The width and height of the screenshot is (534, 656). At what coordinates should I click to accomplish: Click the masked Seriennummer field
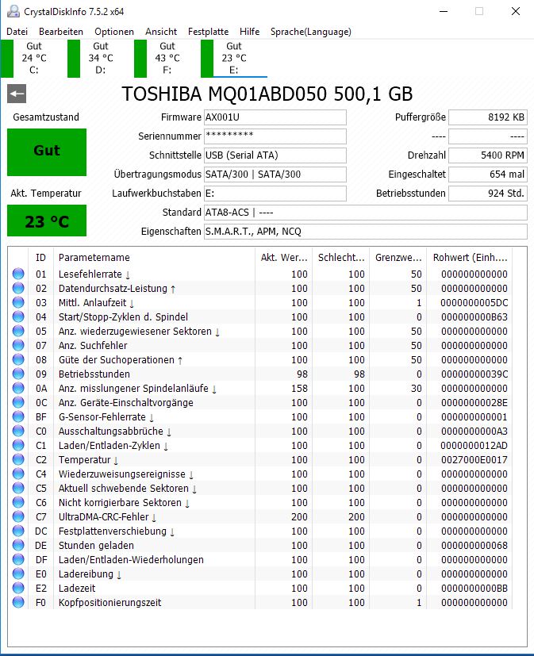[275, 136]
